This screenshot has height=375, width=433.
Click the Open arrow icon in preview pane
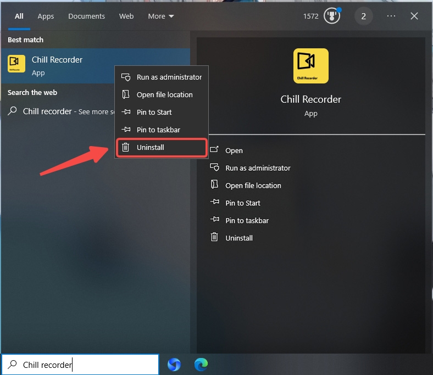tap(214, 149)
